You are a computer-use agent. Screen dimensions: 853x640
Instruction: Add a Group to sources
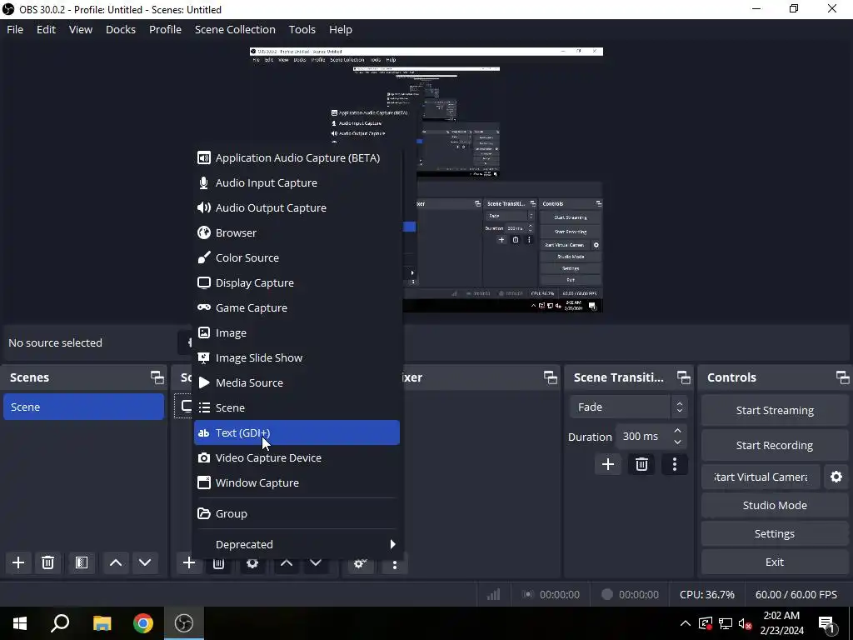tap(297, 513)
